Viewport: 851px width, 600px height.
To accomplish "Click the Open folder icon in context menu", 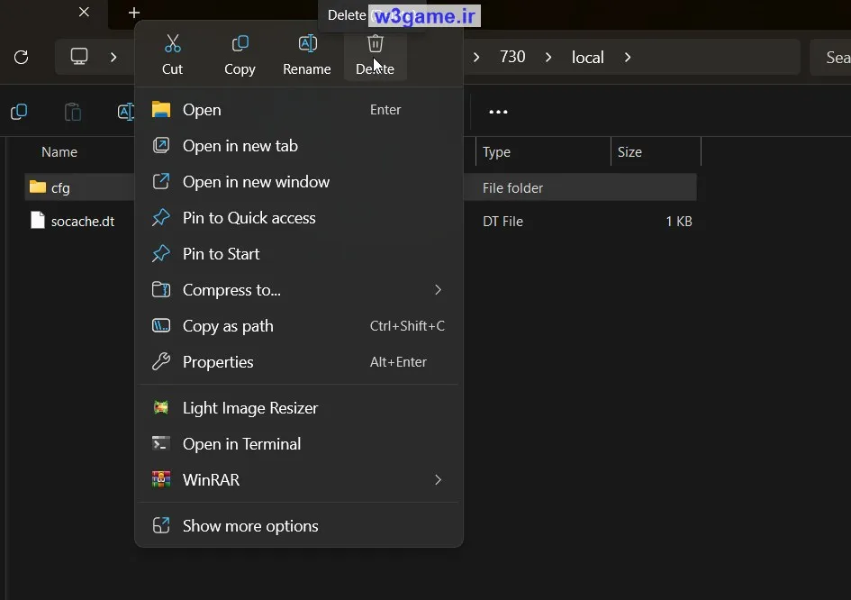I will (x=161, y=110).
